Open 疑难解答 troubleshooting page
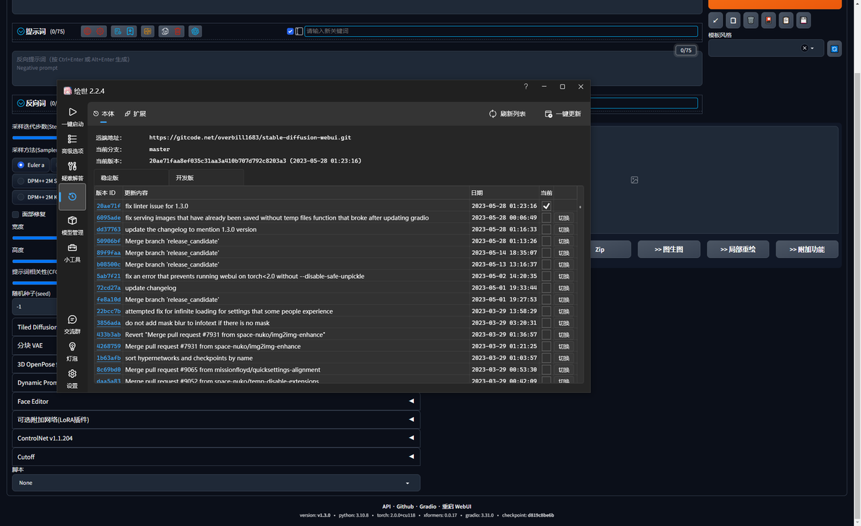 pyautogui.click(x=72, y=171)
